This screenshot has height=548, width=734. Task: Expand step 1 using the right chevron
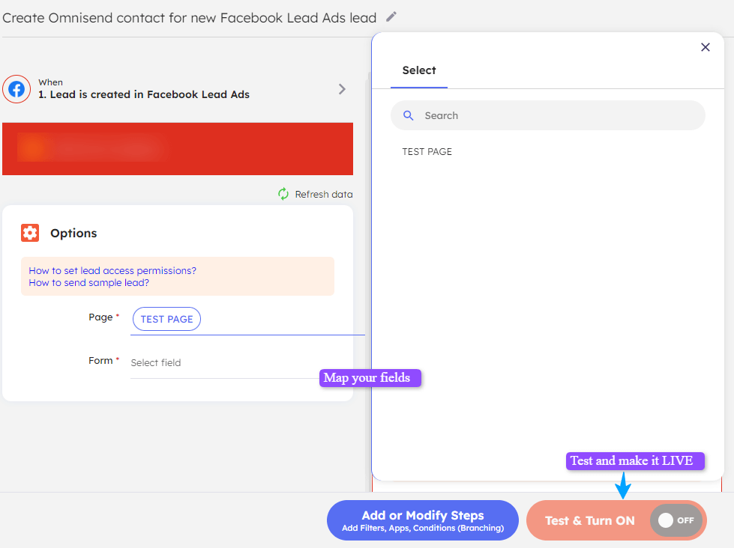342,89
